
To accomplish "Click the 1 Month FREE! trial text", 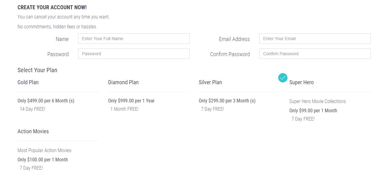I will click(125, 109).
